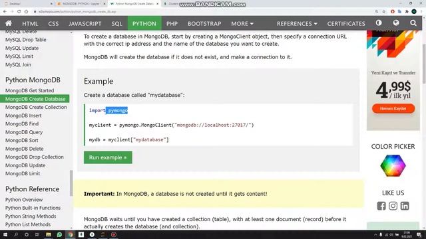Open the CSS tutorial menu
Image resolution: width=426 pixels, height=239 pixels.
(x=53, y=24)
